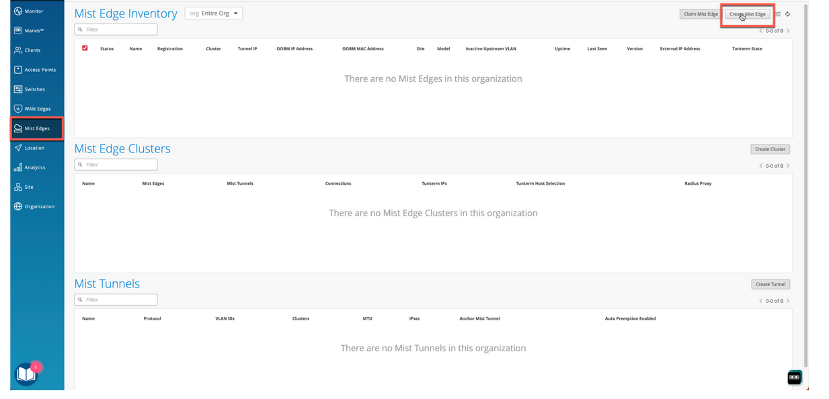Open the Monitor sidebar icon
Screen dimensions: 829x399
[x=18, y=11]
